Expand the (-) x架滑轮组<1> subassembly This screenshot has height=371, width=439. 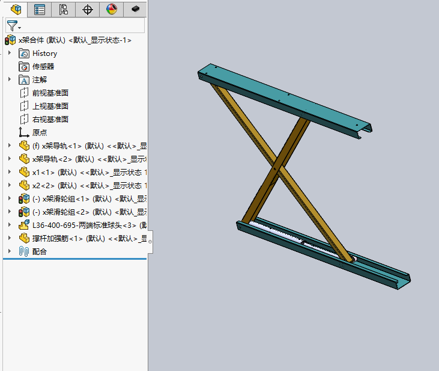pos(10,198)
